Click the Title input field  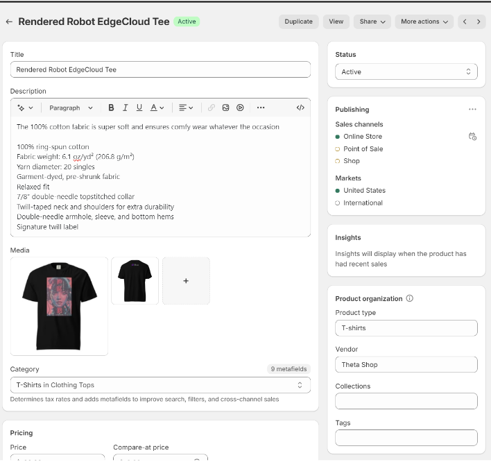click(160, 69)
